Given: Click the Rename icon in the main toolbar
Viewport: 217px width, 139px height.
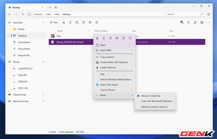Looking at the screenshot, I should tap(83, 22).
